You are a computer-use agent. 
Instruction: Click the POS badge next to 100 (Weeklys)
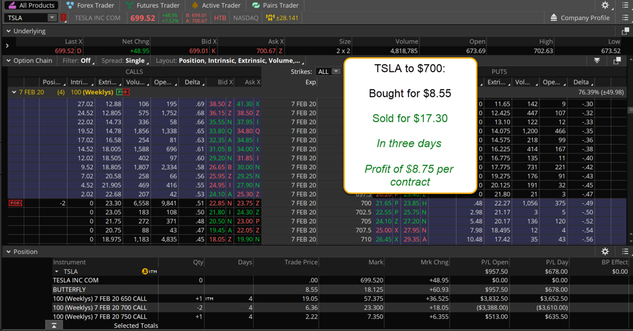point(123,92)
